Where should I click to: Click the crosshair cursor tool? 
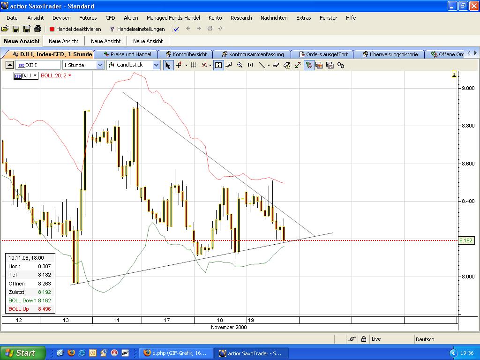(179, 65)
